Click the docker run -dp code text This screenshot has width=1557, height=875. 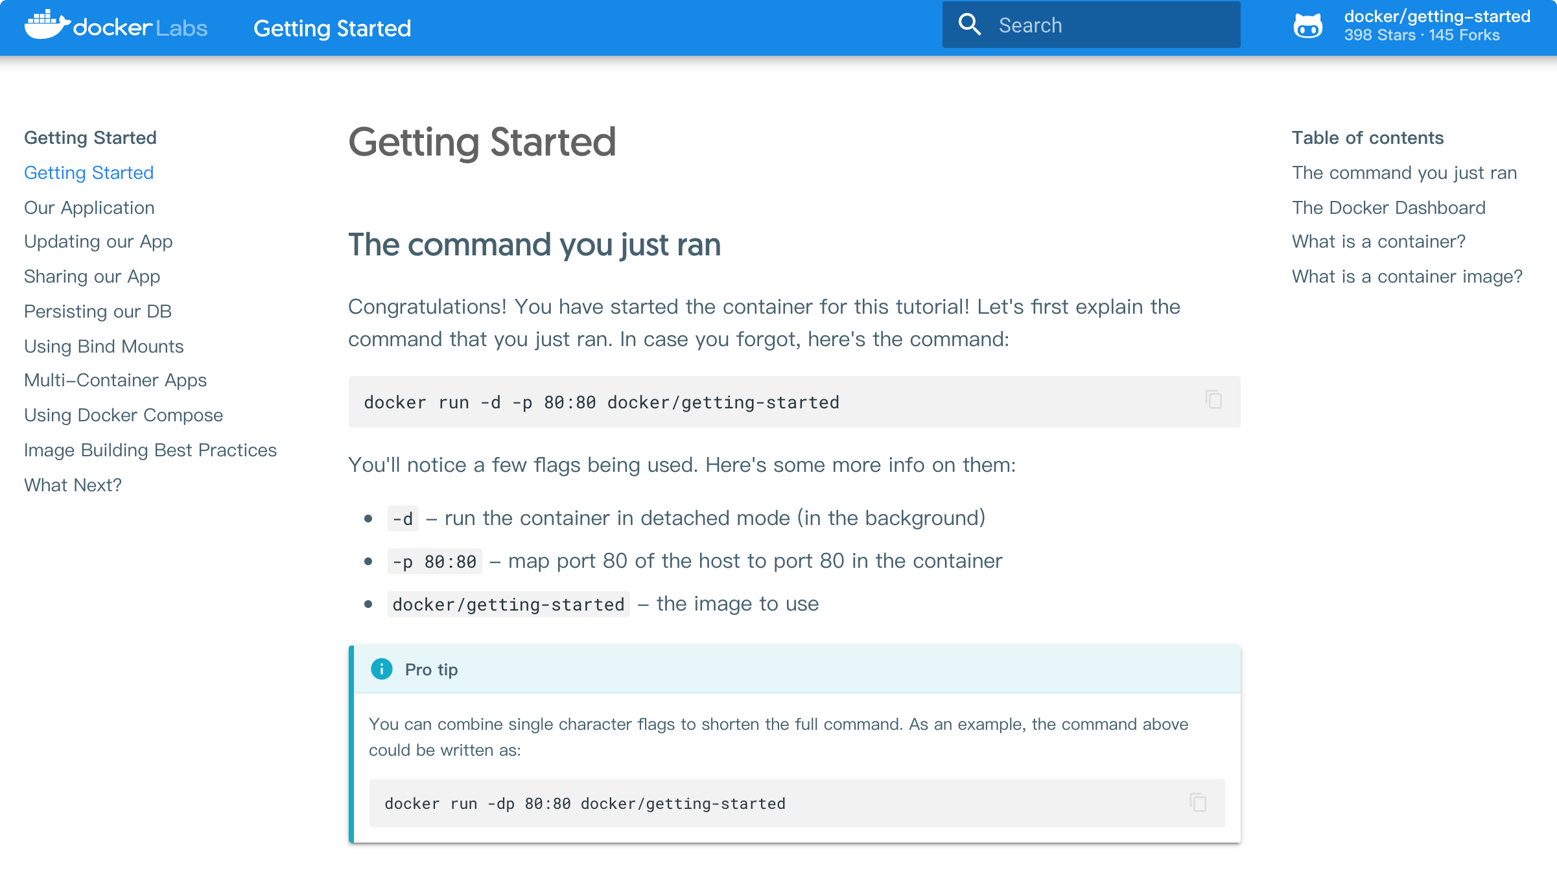tap(585, 804)
